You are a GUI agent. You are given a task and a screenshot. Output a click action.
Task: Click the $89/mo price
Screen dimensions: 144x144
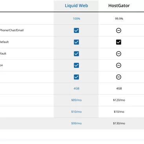point(77,100)
